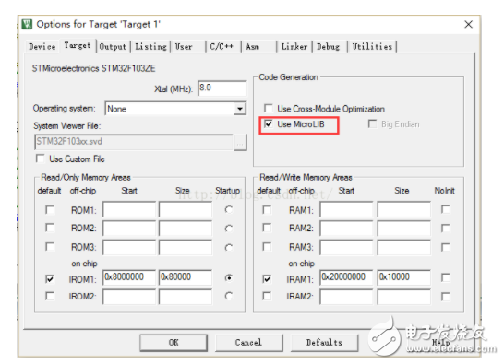Click the IRAM1 Start field 0x20000000
Image resolution: width=504 pixels, height=364 pixels.
pos(346,277)
